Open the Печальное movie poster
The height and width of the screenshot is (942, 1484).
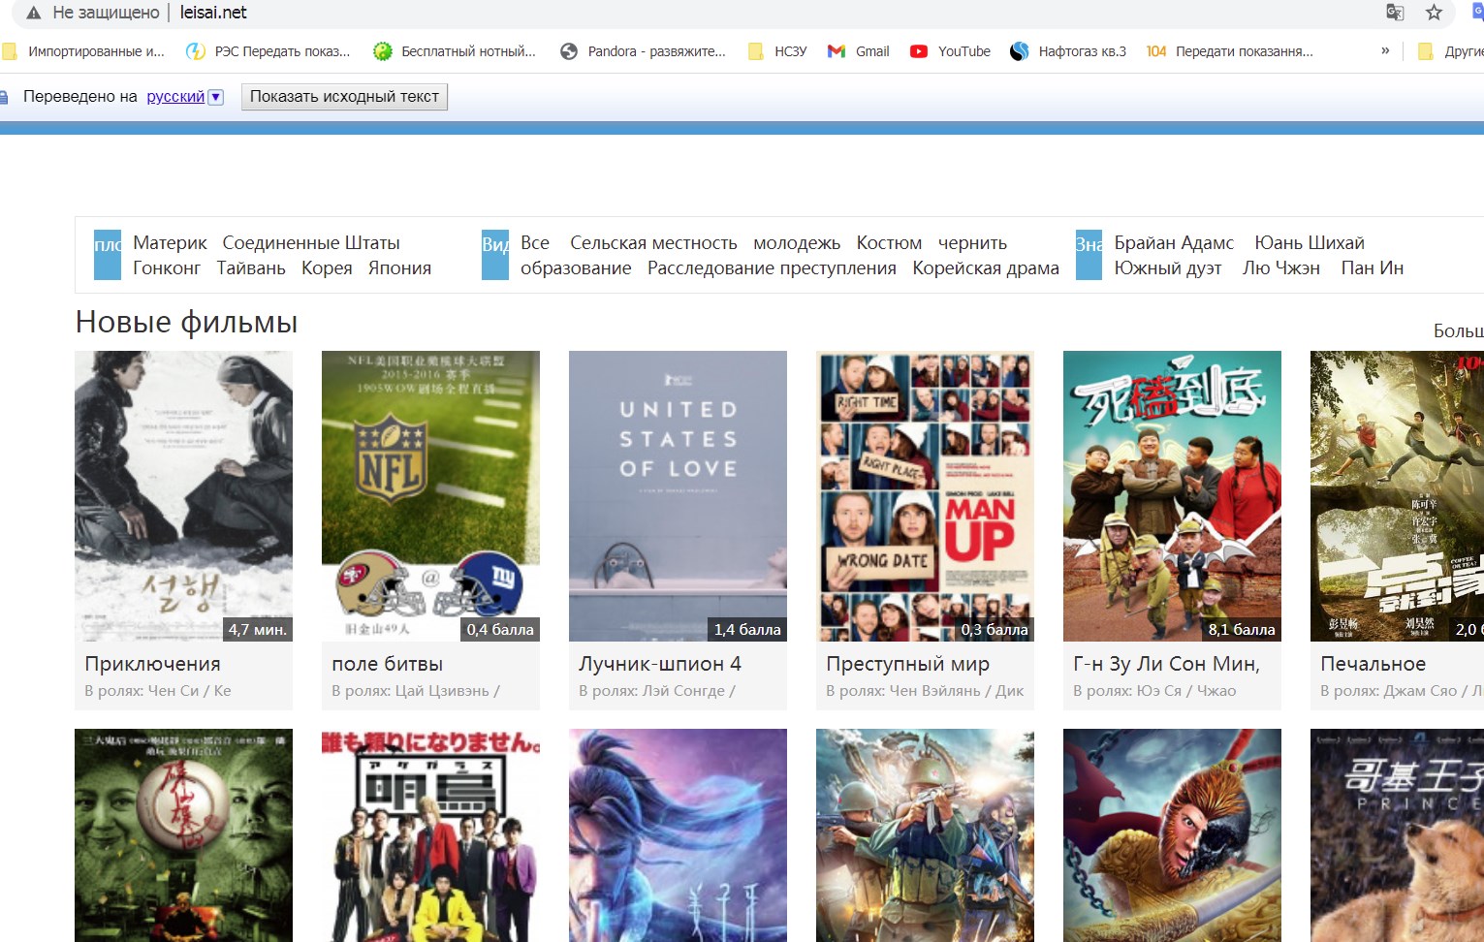coord(1397,496)
